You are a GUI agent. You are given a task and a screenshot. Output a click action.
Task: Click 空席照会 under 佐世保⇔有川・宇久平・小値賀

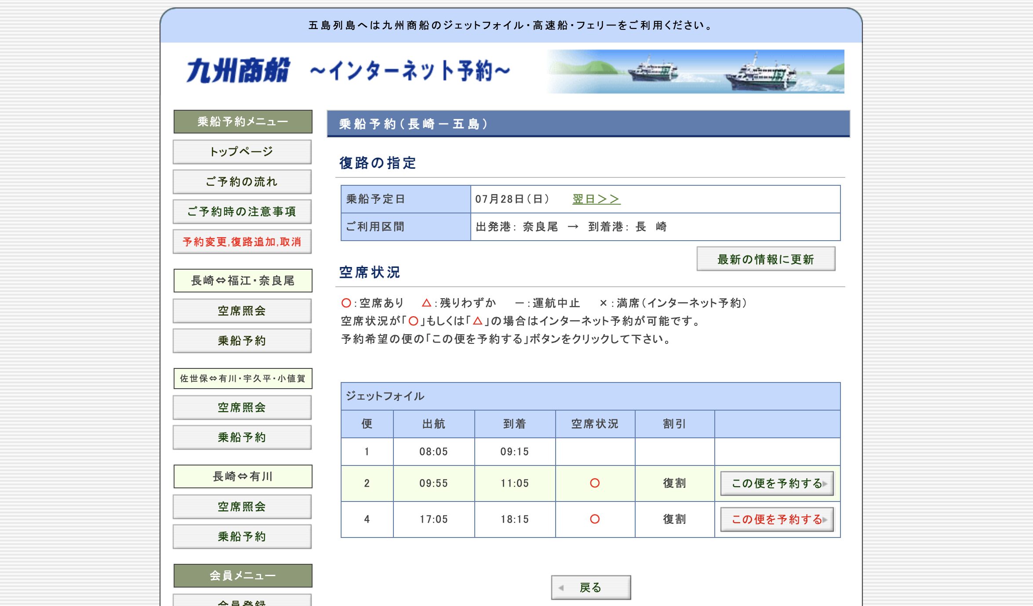242,408
